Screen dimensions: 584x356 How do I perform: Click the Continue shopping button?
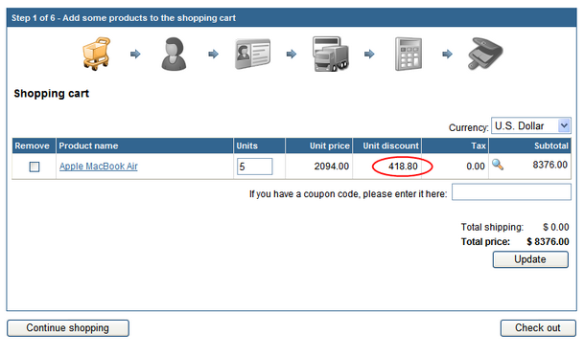tap(68, 328)
